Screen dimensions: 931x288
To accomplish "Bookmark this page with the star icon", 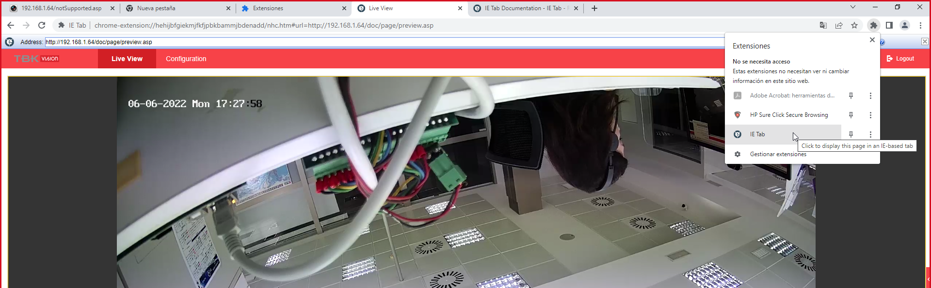I will click(854, 25).
